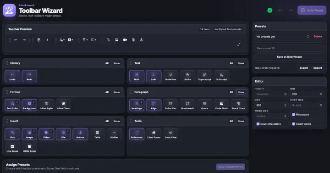Enable the Table tool tile
This screenshot has height=173, width=330.
(x=97, y=134)
